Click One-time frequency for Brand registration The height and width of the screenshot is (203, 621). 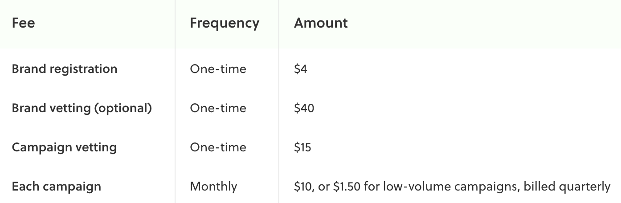pos(218,69)
